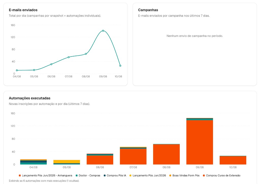
Task: Click the orange segment of the 07/08 automation bar
Action: click(x=133, y=157)
